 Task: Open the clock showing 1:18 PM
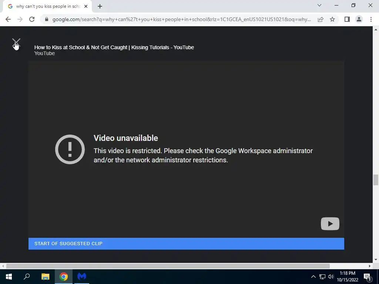(348, 277)
